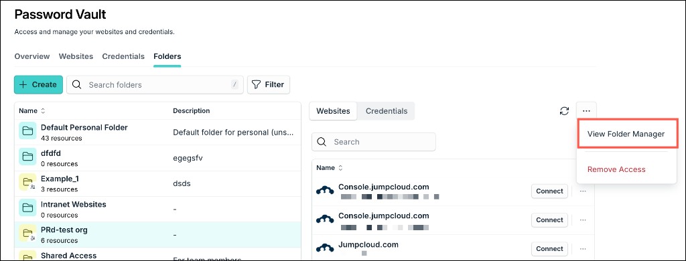The width and height of the screenshot is (686, 261).
Task: Switch to Websites panel tab
Action: (334, 111)
